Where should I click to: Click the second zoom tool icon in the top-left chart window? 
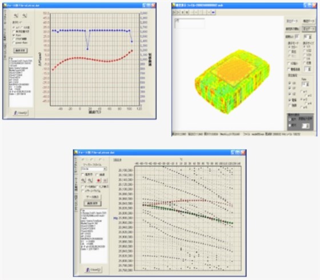click(x=25, y=16)
